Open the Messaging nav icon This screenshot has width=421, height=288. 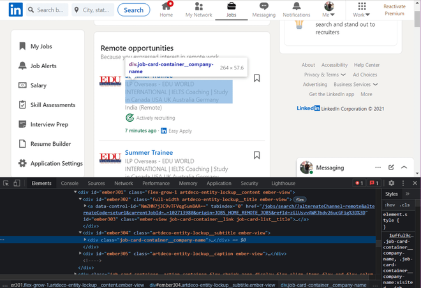263,10
